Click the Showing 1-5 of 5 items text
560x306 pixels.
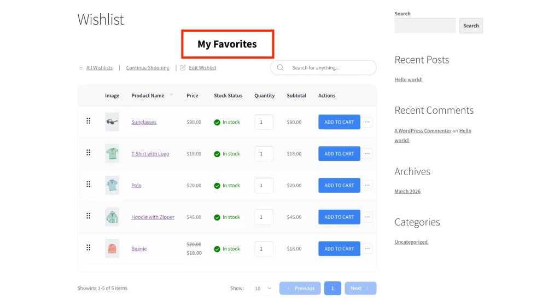pyautogui.click(x=102, y=288)
